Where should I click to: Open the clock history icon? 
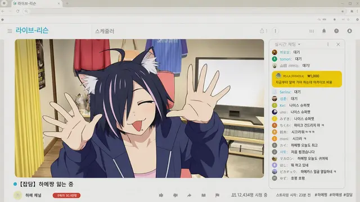[x=336, y=31]
